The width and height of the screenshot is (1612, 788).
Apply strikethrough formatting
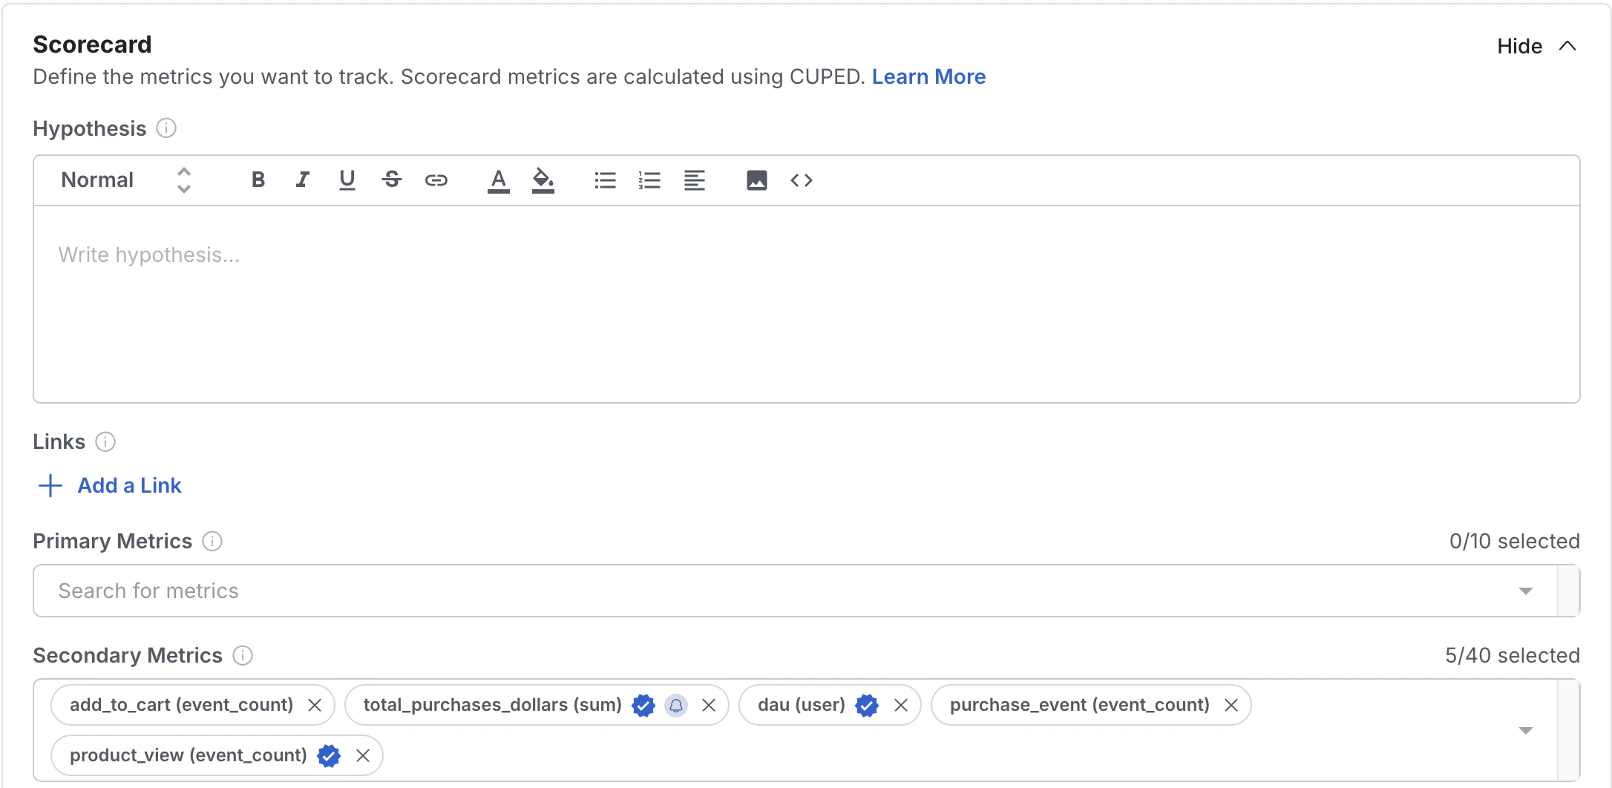[392, 180]
